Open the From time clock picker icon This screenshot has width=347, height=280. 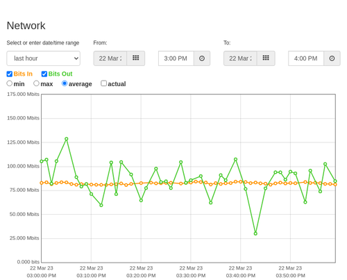coord(202,58)
